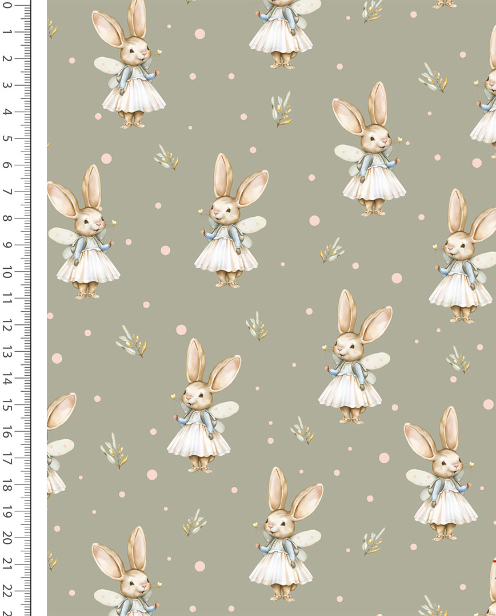
Task: Click the number 0 on the ruler
Action: click(8, 5)
